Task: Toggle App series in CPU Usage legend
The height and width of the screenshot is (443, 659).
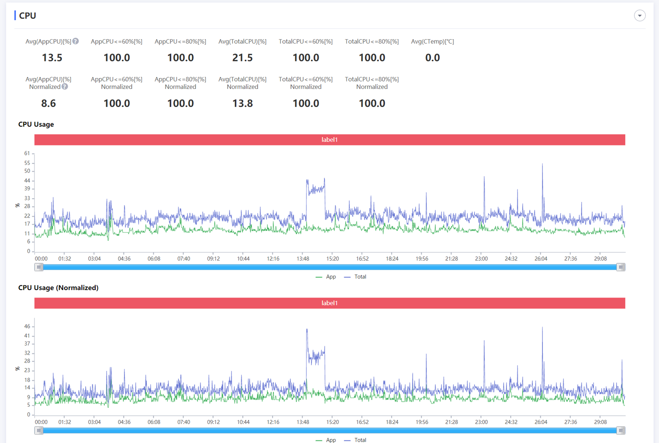Action: pyautogui.click(x=326, y=277)
